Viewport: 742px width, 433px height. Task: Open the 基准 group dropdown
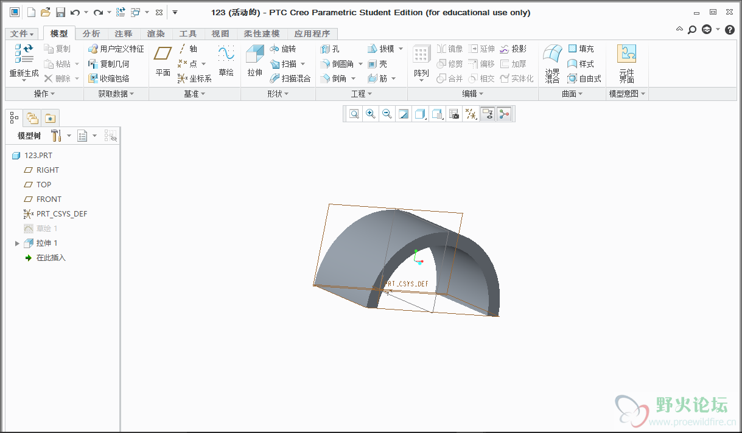click(x=195, y=94)
